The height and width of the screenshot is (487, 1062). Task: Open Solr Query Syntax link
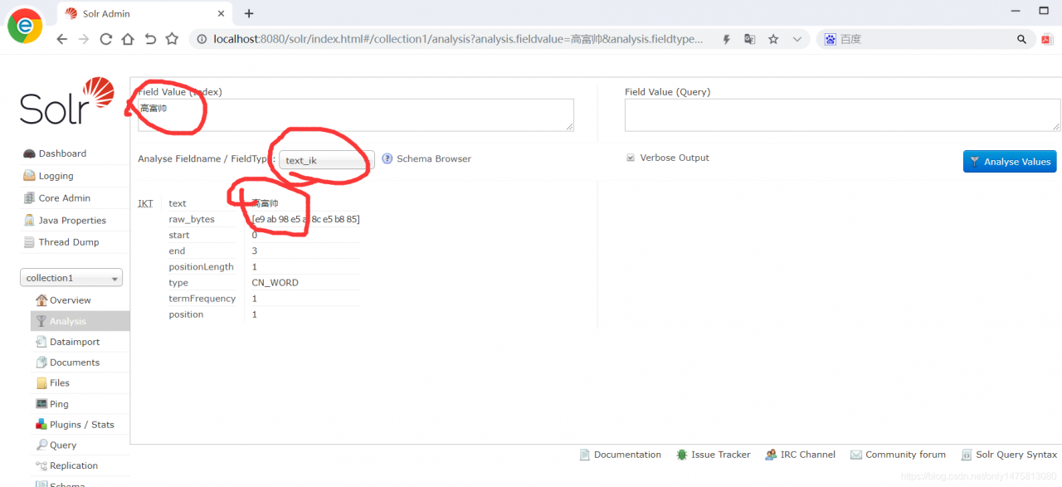click(1016, 455)
